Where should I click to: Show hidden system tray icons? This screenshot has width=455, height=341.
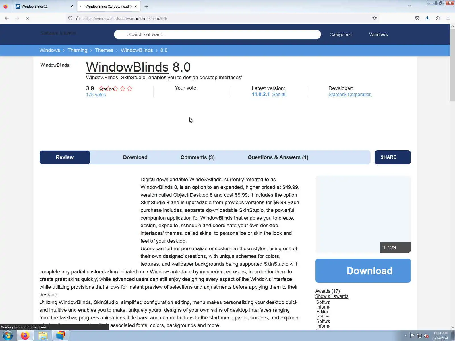[406, 336]
